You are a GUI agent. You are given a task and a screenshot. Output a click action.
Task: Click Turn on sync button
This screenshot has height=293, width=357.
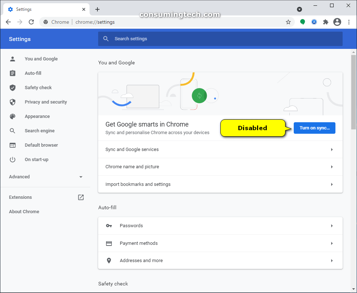[315, 128]
